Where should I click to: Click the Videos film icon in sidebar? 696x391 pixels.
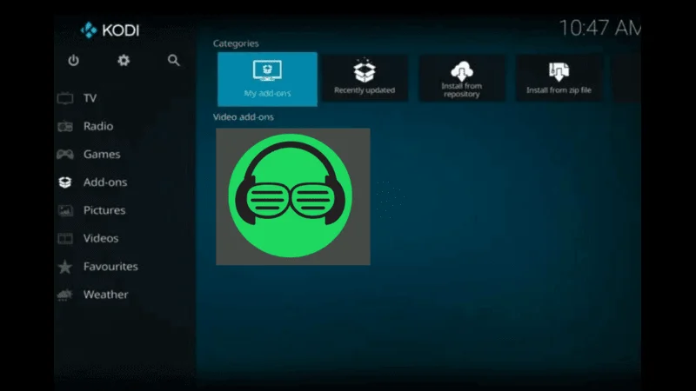pos(65,238)
